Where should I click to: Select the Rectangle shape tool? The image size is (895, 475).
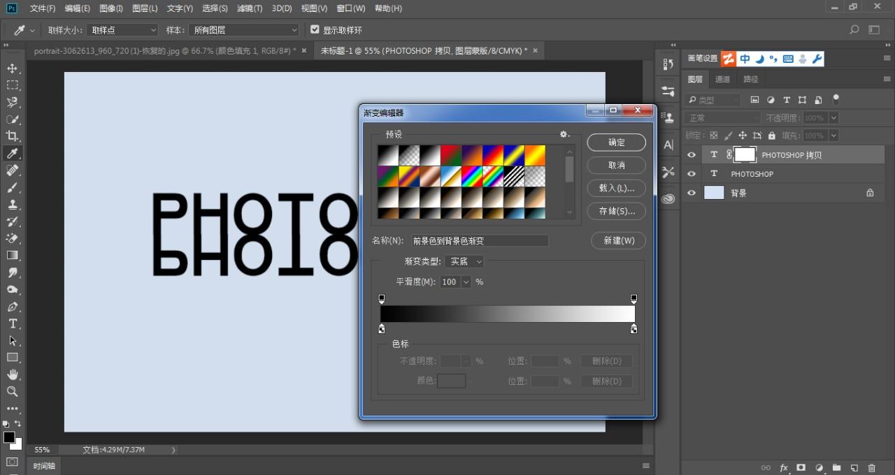[x=13, y=358]
